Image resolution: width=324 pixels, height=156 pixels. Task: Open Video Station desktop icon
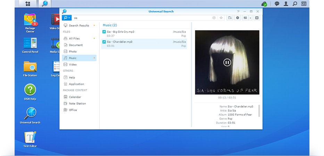click(x=55, y=21)
